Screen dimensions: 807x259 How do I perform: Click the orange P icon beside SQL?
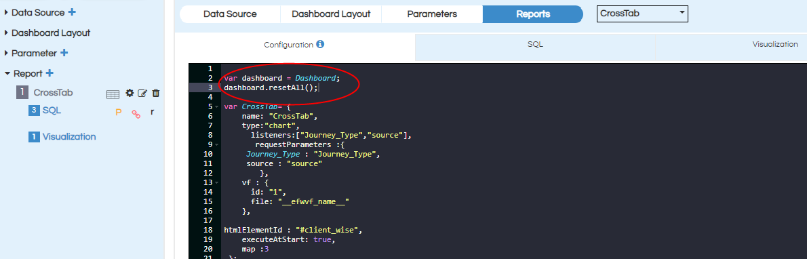pos(119,113)
